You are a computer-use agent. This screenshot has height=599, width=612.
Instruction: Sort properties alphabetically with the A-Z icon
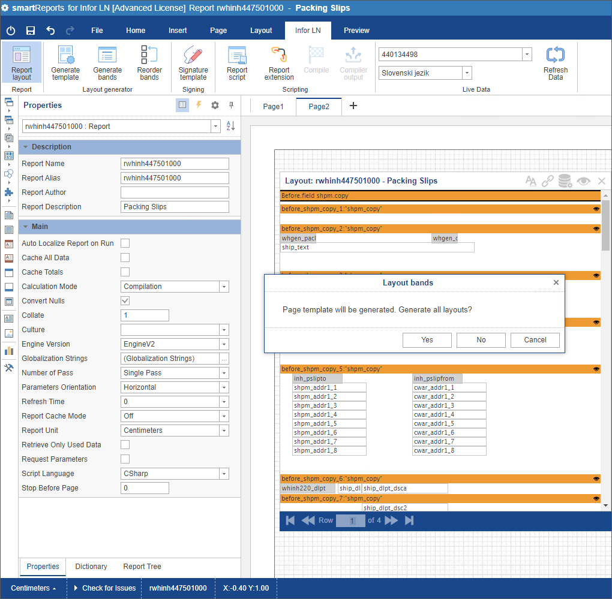(230, 125)
